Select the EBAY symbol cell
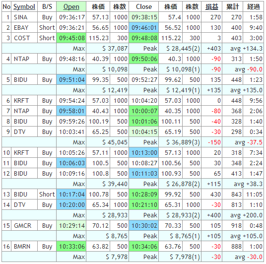266x264 pixels. [24, 27]
